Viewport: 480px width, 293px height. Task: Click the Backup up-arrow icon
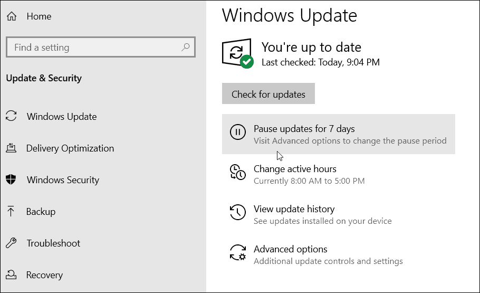[11, 211]
